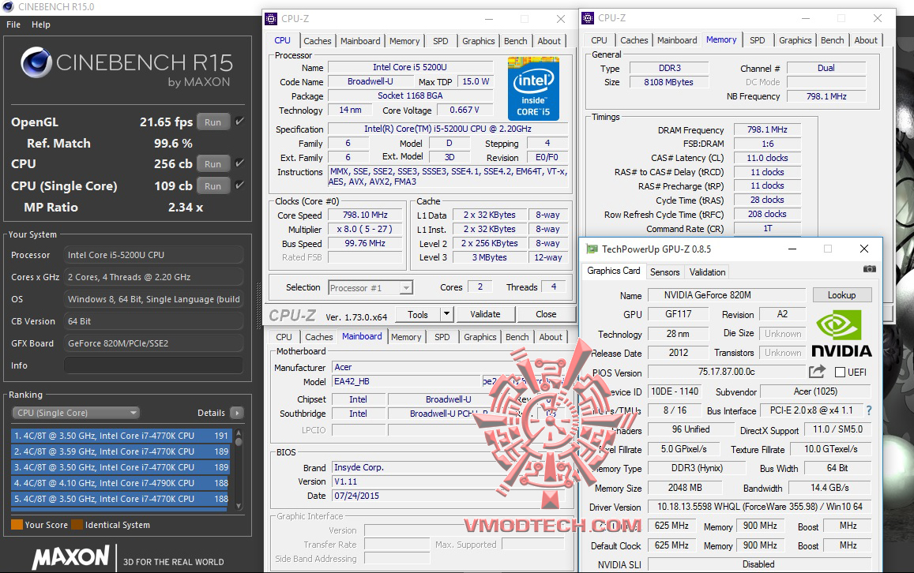Screen dimensions: 914x573
Task: Select Mainboard tab in CPU-Z CPU window
Action: [360, 41]
